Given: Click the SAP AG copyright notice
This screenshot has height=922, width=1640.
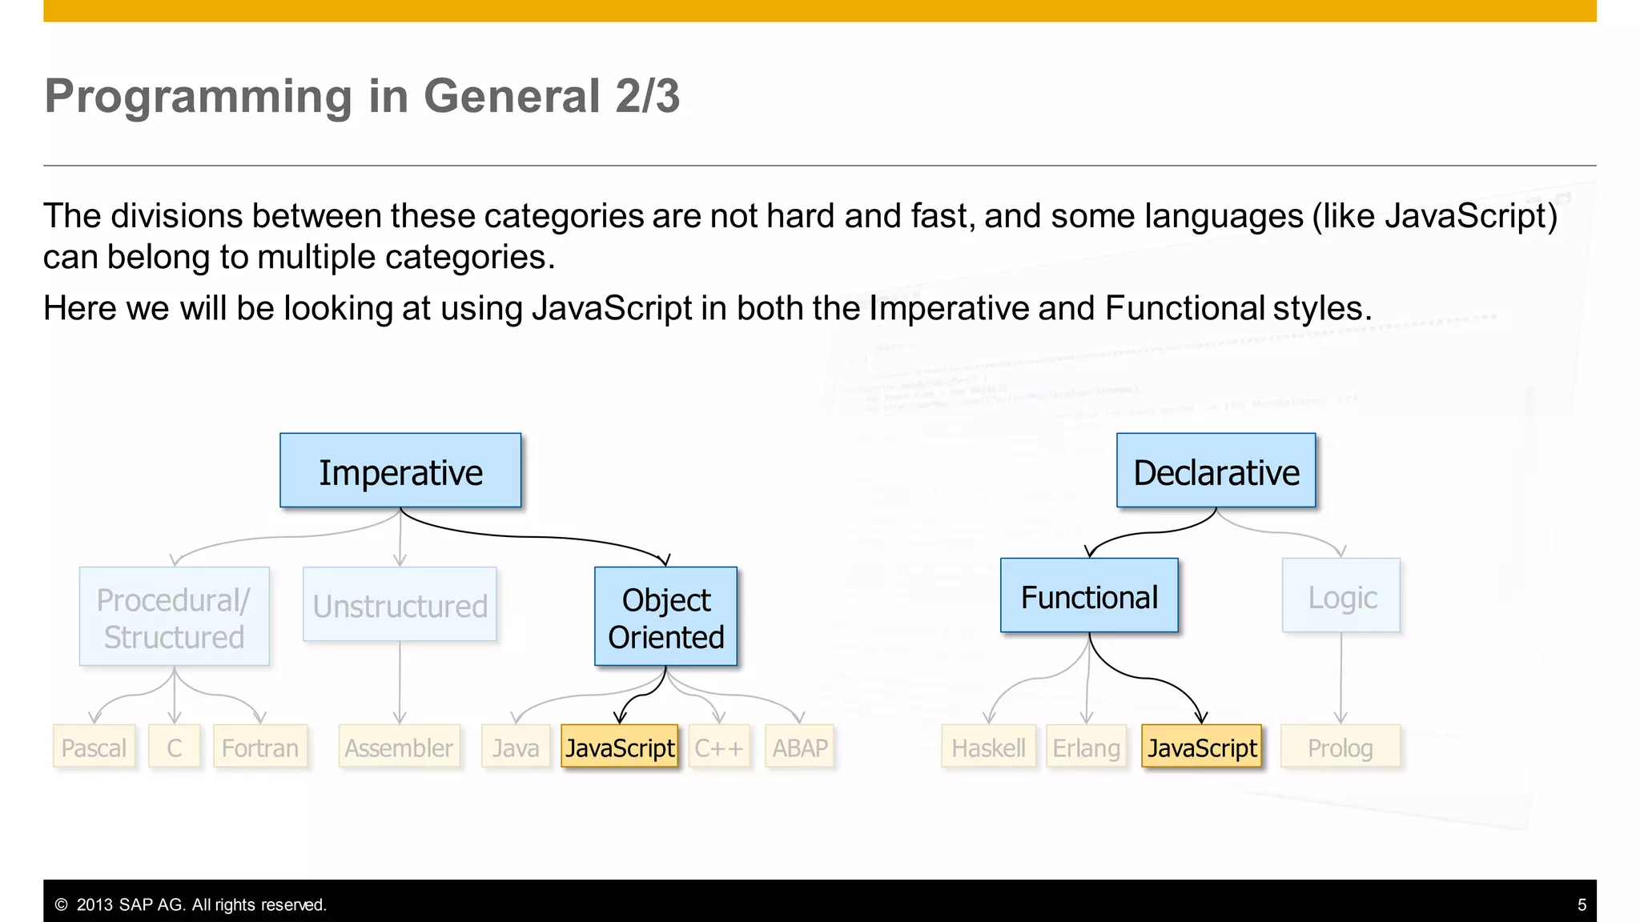Looking at the screenshot, I should pos(191,904).
